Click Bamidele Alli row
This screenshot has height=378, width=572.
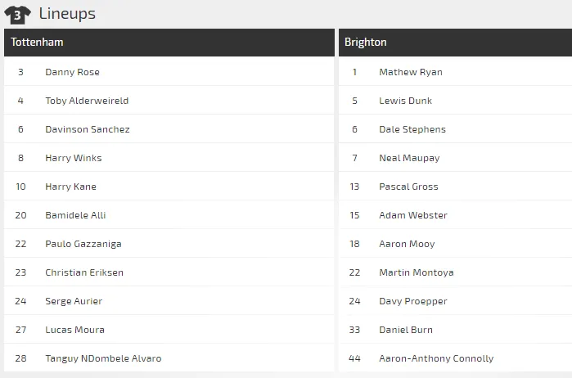(x=75, y=215)
